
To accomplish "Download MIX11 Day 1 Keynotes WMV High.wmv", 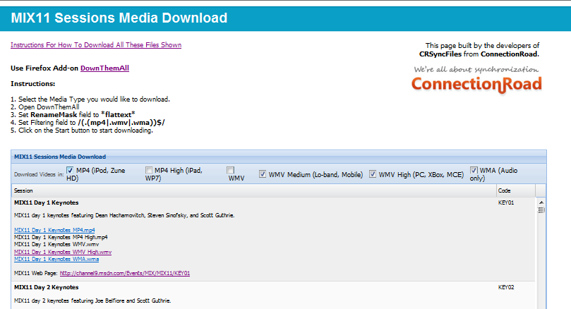I will pos(63,252).
